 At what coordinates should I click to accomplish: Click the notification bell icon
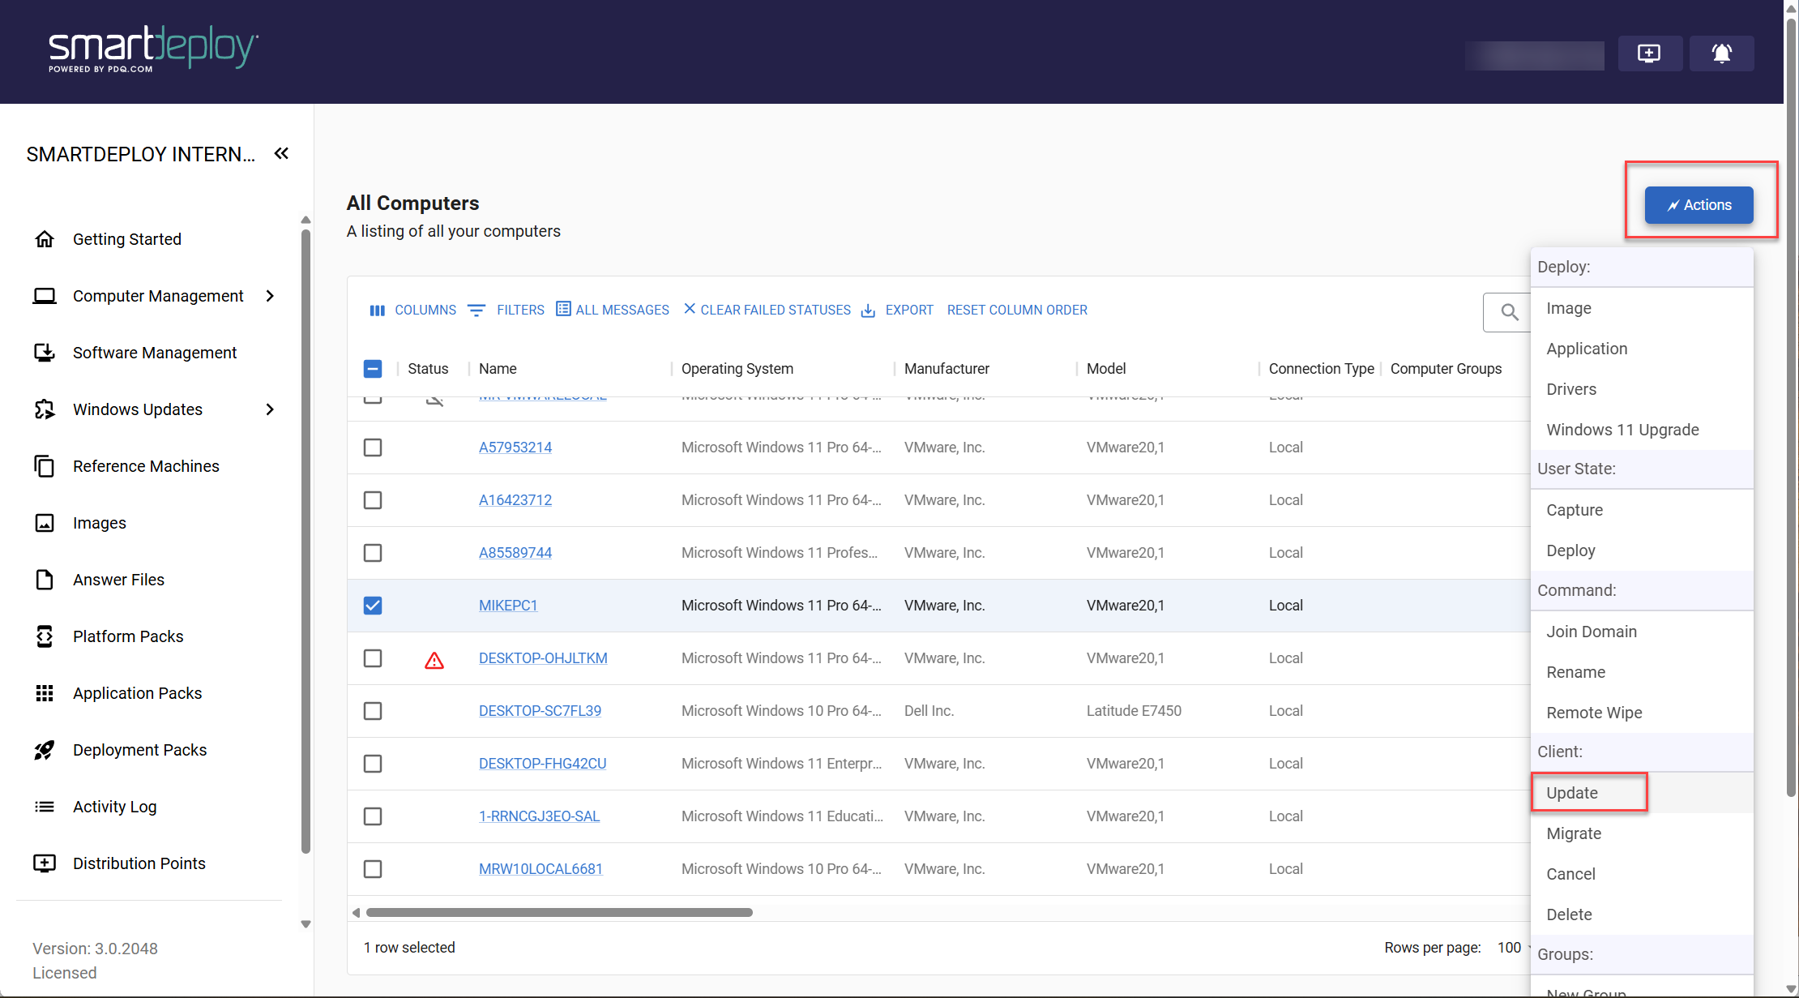[x=1721, y=54]
